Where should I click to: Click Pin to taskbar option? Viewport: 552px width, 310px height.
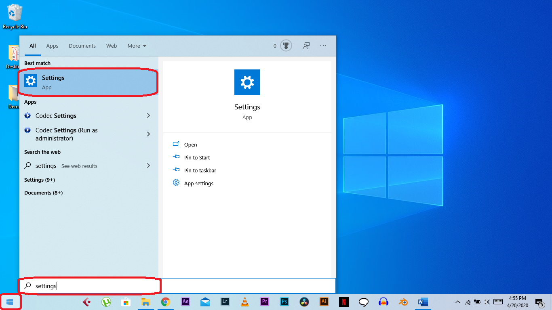200,171
